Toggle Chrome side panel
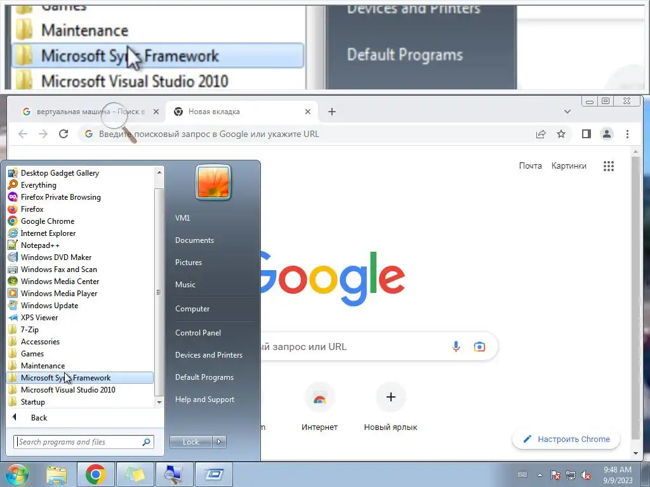 click(586, 134)
